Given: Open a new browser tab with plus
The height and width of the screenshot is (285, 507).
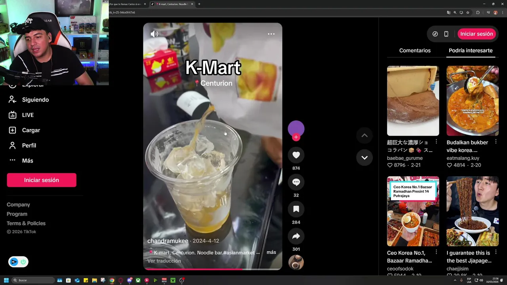Looking at the screenshot, I should click(199, 4).
